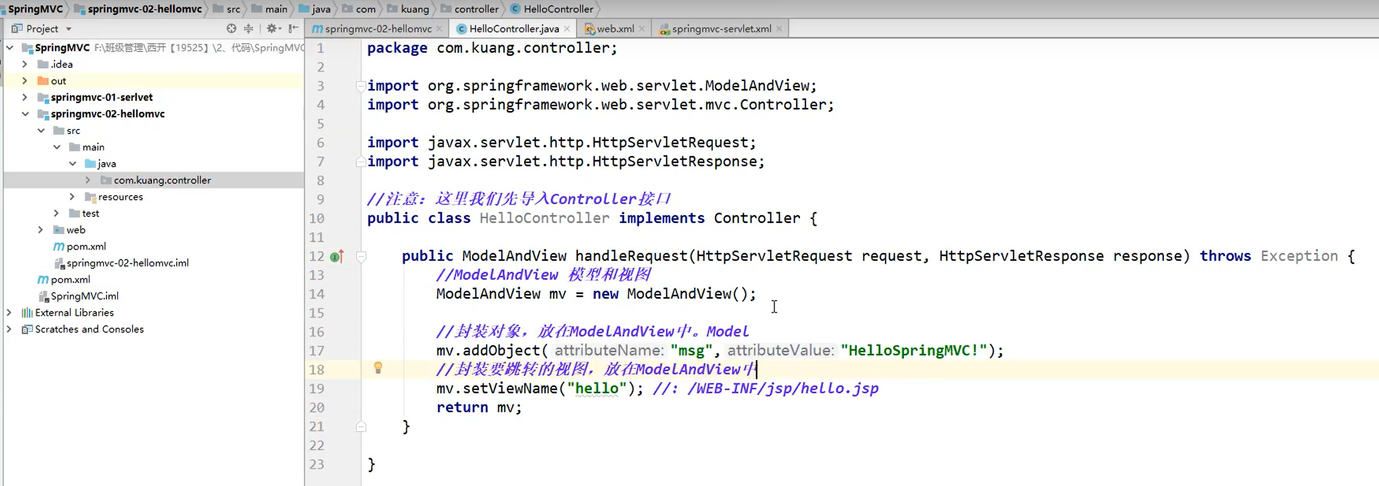Close the springmvc-02-hellomvc tab
The width and height of the screenshot is (1379, 486).
click(439, 28)
